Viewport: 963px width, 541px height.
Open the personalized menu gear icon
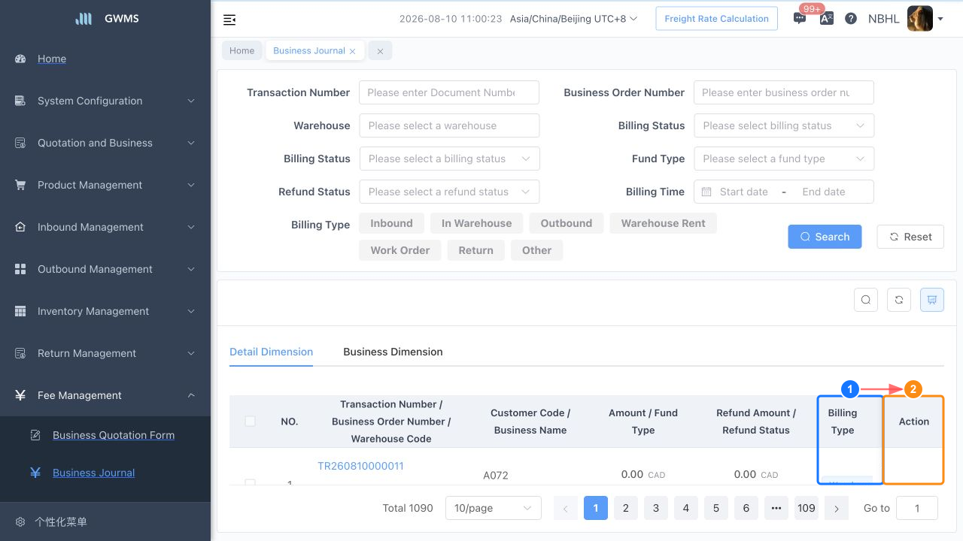20,521
